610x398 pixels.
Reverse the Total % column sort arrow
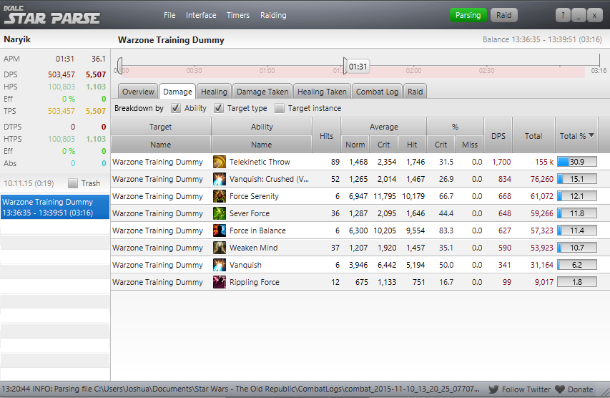pos(591,135)
